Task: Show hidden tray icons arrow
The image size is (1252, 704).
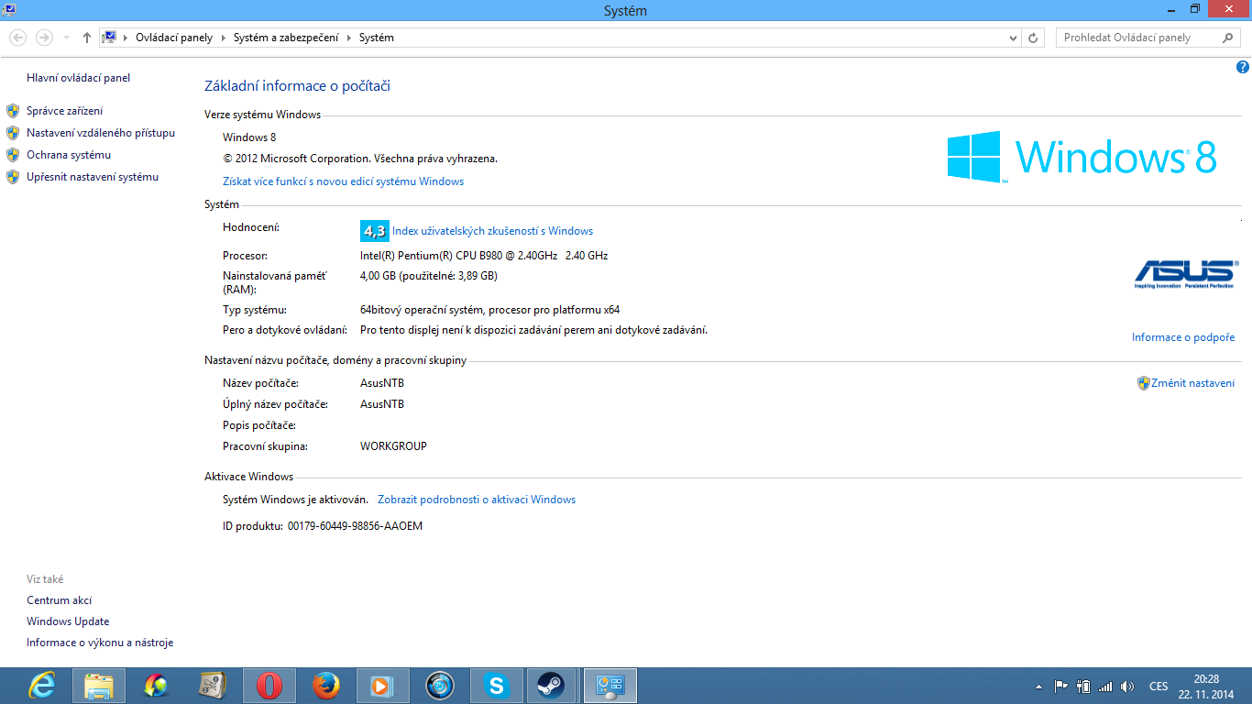Action: click(1038, 686)
